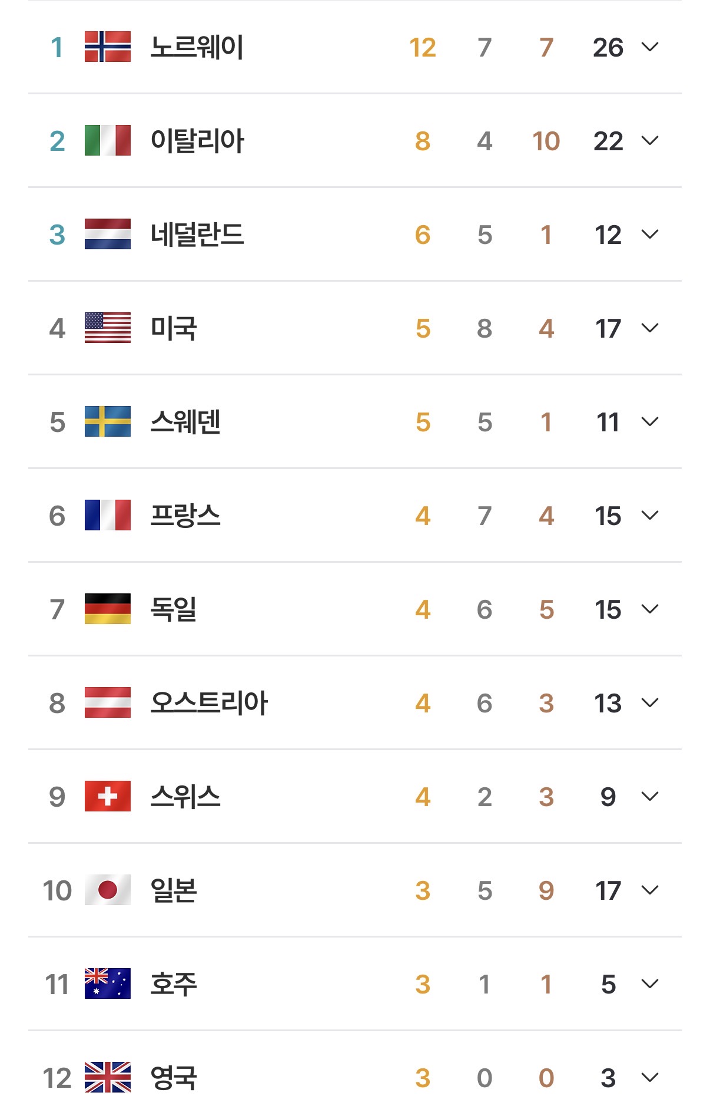Click the Switzerland flag icon
The image size is (710, 1109).
point(108,797)
